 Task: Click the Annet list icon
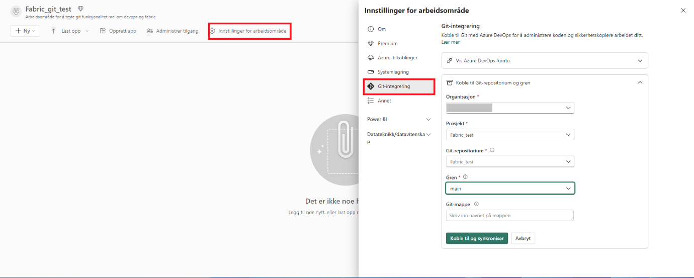(x=371, y=101)
